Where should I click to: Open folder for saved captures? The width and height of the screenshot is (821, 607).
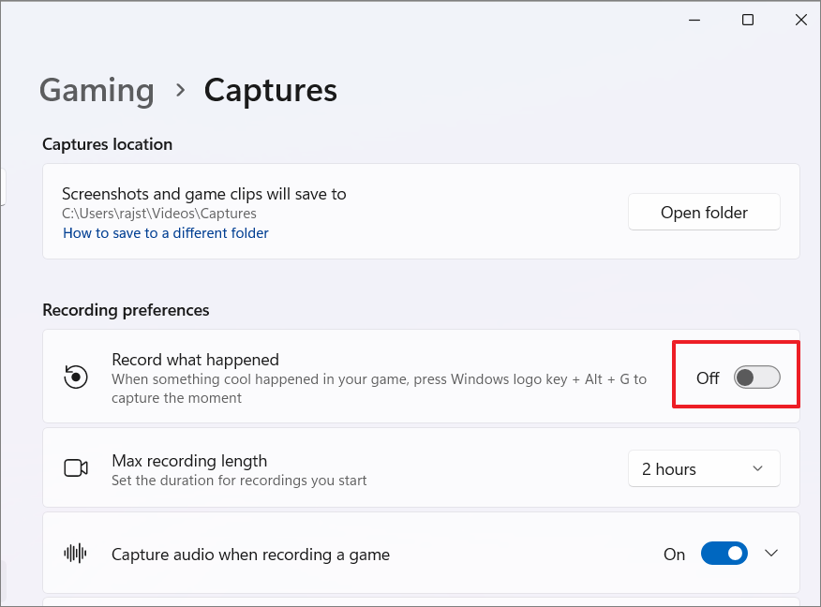(704, 212)
